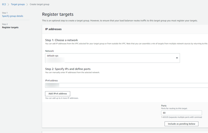
Task: Click chevron separator after Target groups
Action: point(27,4)
